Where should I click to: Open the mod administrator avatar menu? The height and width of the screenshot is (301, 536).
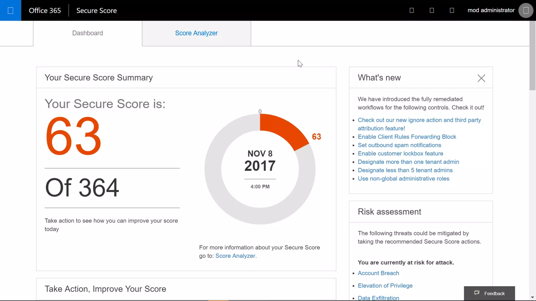[x=526, y=10]
